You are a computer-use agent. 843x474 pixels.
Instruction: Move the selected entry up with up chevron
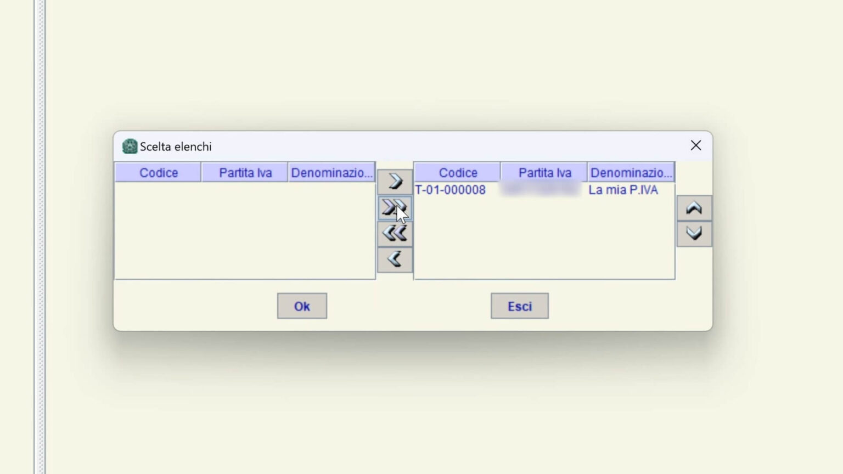pyautogui.click(x=694, y=208)
